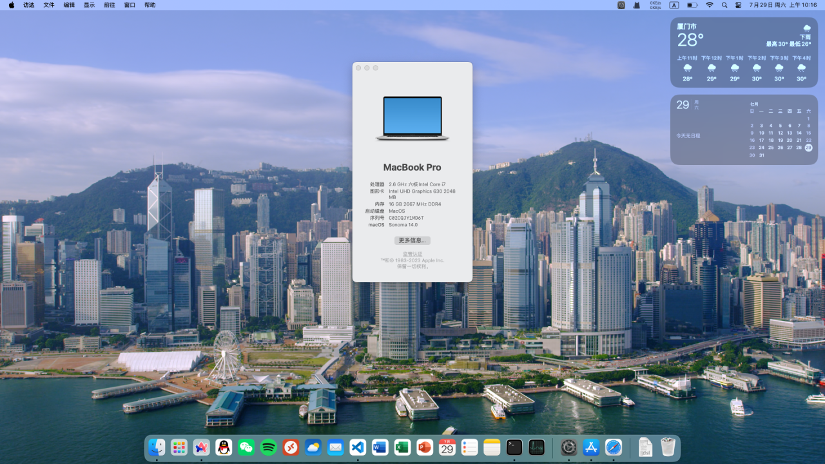Click 更多信息 button in About window

(412, 240)
